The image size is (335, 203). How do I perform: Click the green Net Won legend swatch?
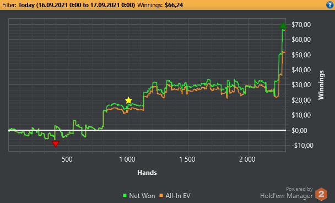tap(125, 195)
